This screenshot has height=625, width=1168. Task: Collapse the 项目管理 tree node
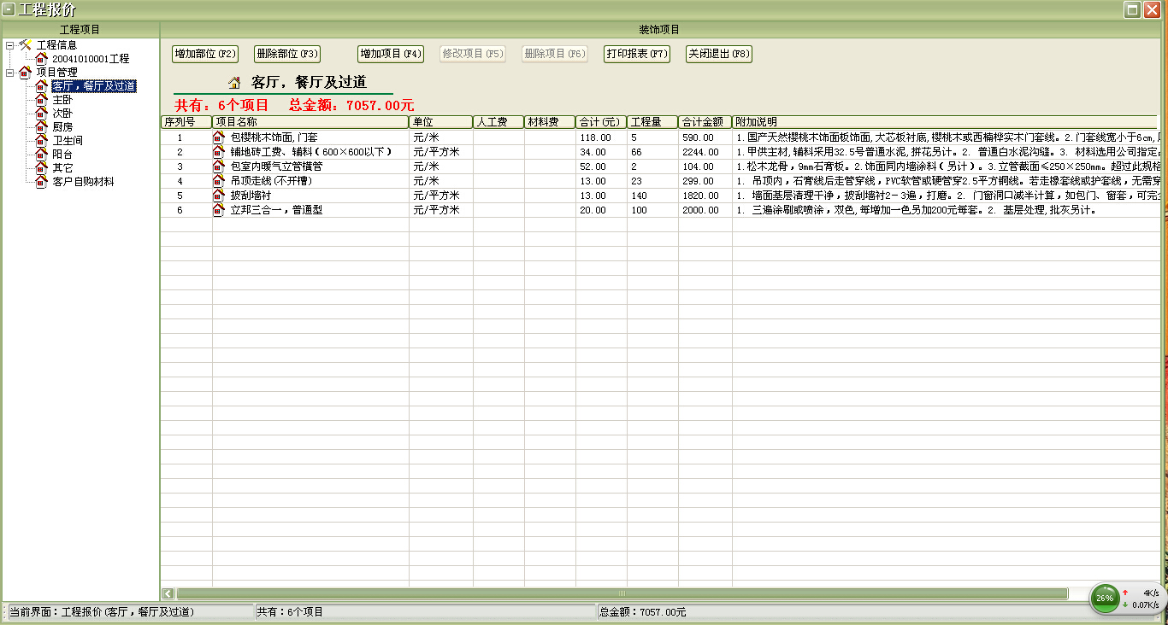click(9, 72)
